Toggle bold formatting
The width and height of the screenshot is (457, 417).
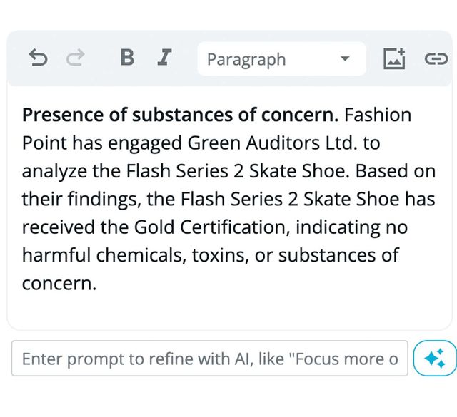pos(127,58)
